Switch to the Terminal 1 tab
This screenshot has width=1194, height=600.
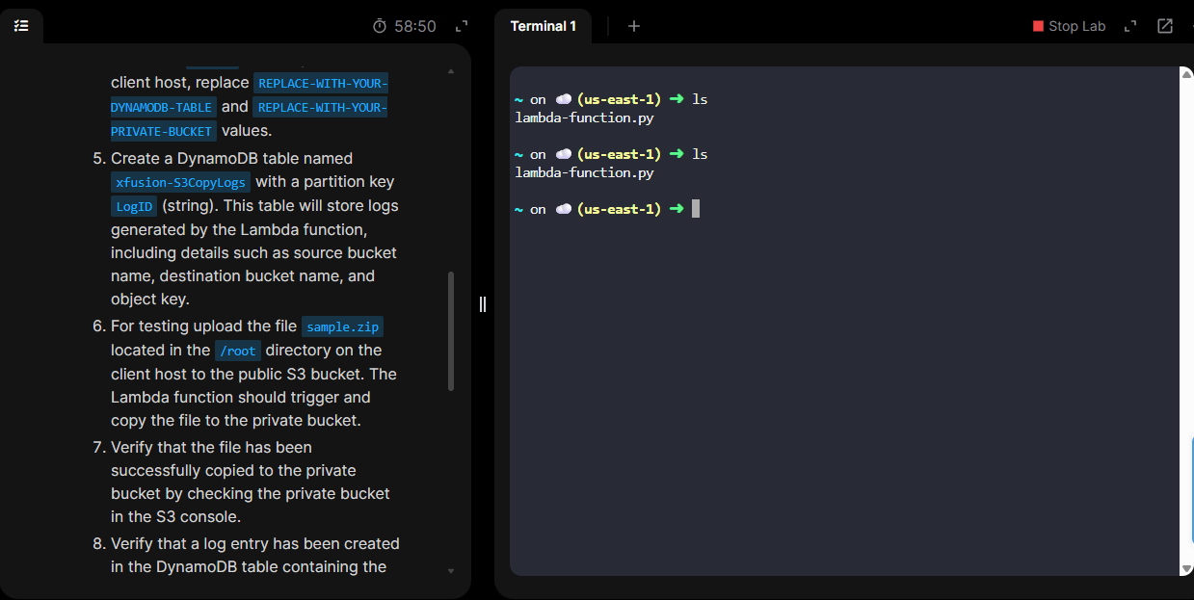click(x=543, y=26)
